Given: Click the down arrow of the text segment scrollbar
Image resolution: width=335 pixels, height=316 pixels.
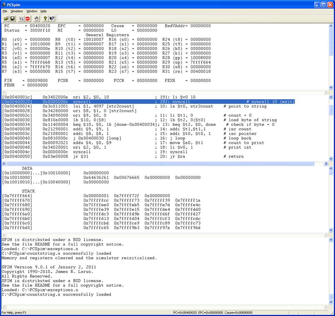Looking at the screenshot, I should pos(331,159).
